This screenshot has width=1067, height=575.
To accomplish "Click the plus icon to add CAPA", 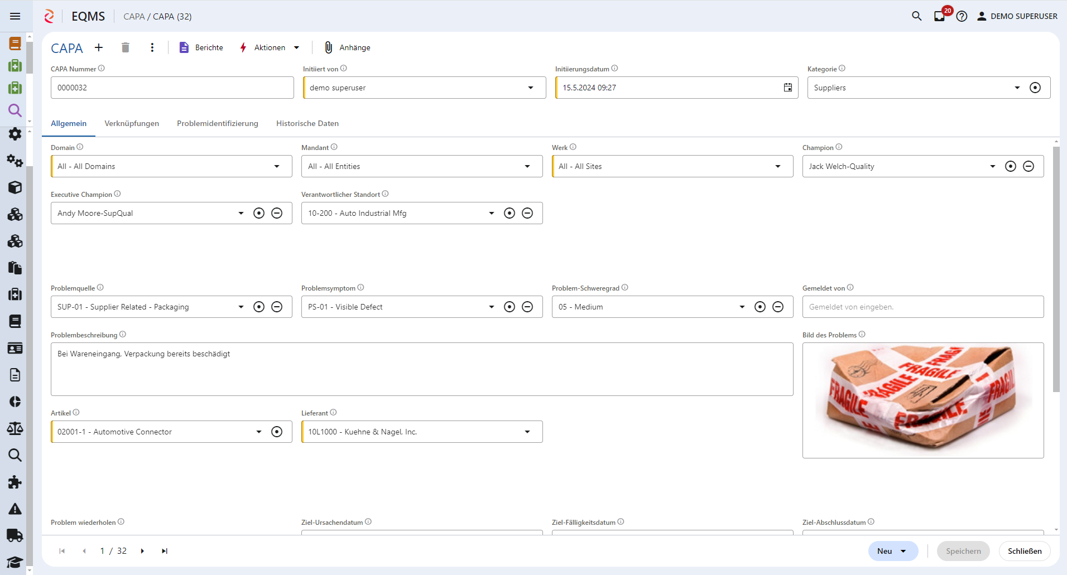I will [x=99, y=47].
